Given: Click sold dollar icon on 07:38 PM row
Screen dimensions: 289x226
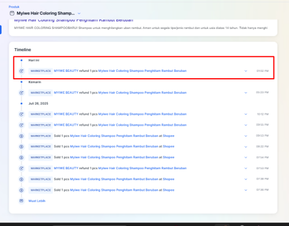Looking at the screenshot, I should 21,179.
